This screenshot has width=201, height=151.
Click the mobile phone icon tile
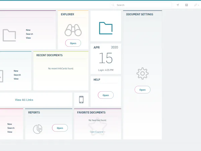pyautogui.click(x=81, y=100)
